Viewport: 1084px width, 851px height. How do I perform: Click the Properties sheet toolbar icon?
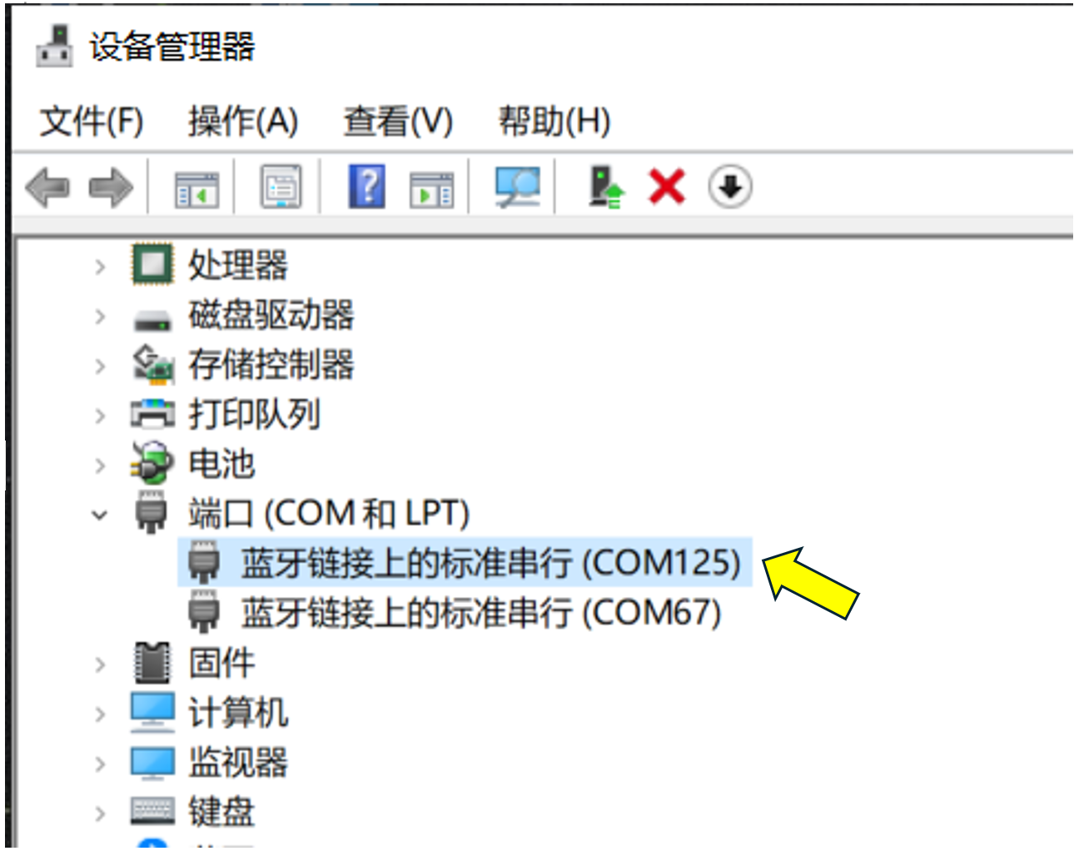281,187
